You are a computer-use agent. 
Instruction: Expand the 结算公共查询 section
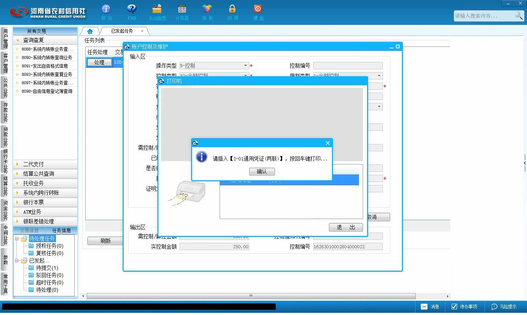click(45, 174)
